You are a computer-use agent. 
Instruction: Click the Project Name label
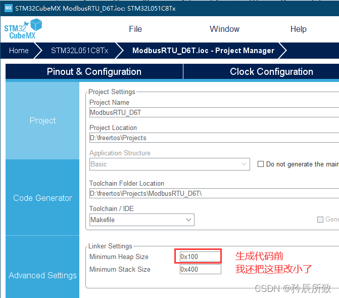(109, 102)
